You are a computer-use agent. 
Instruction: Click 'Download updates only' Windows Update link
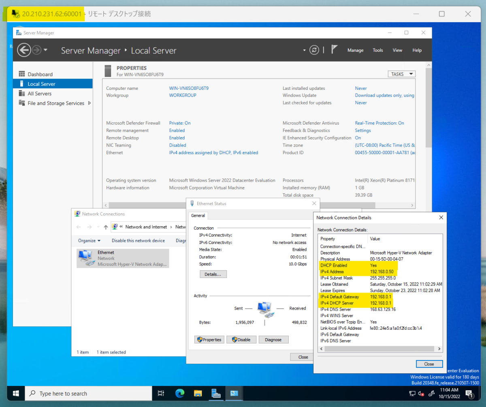[x=385, y=95]
